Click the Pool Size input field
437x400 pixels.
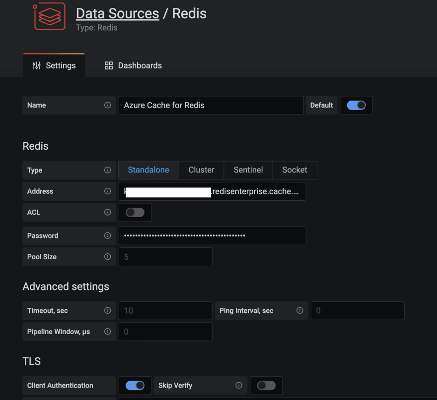(165, 257)
